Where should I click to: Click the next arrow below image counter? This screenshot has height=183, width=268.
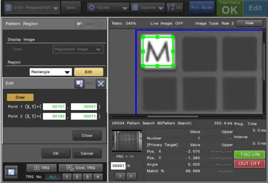131,176
